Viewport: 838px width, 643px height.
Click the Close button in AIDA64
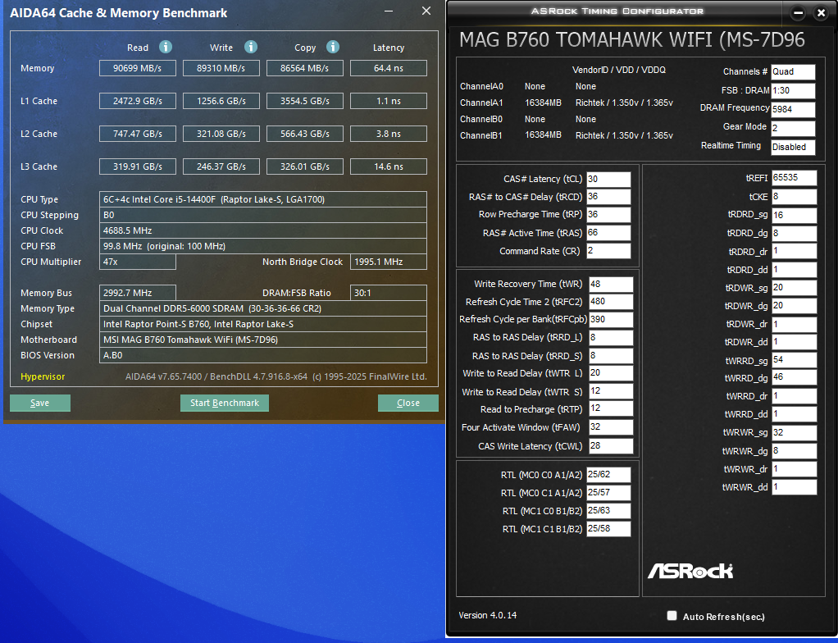[x=408, y=403]
